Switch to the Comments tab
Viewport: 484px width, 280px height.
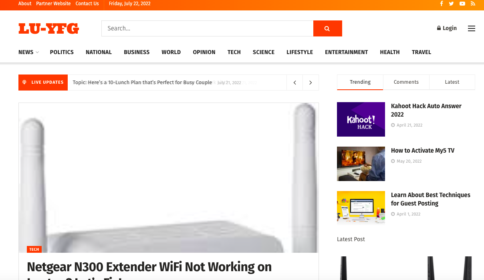point(406,82)
